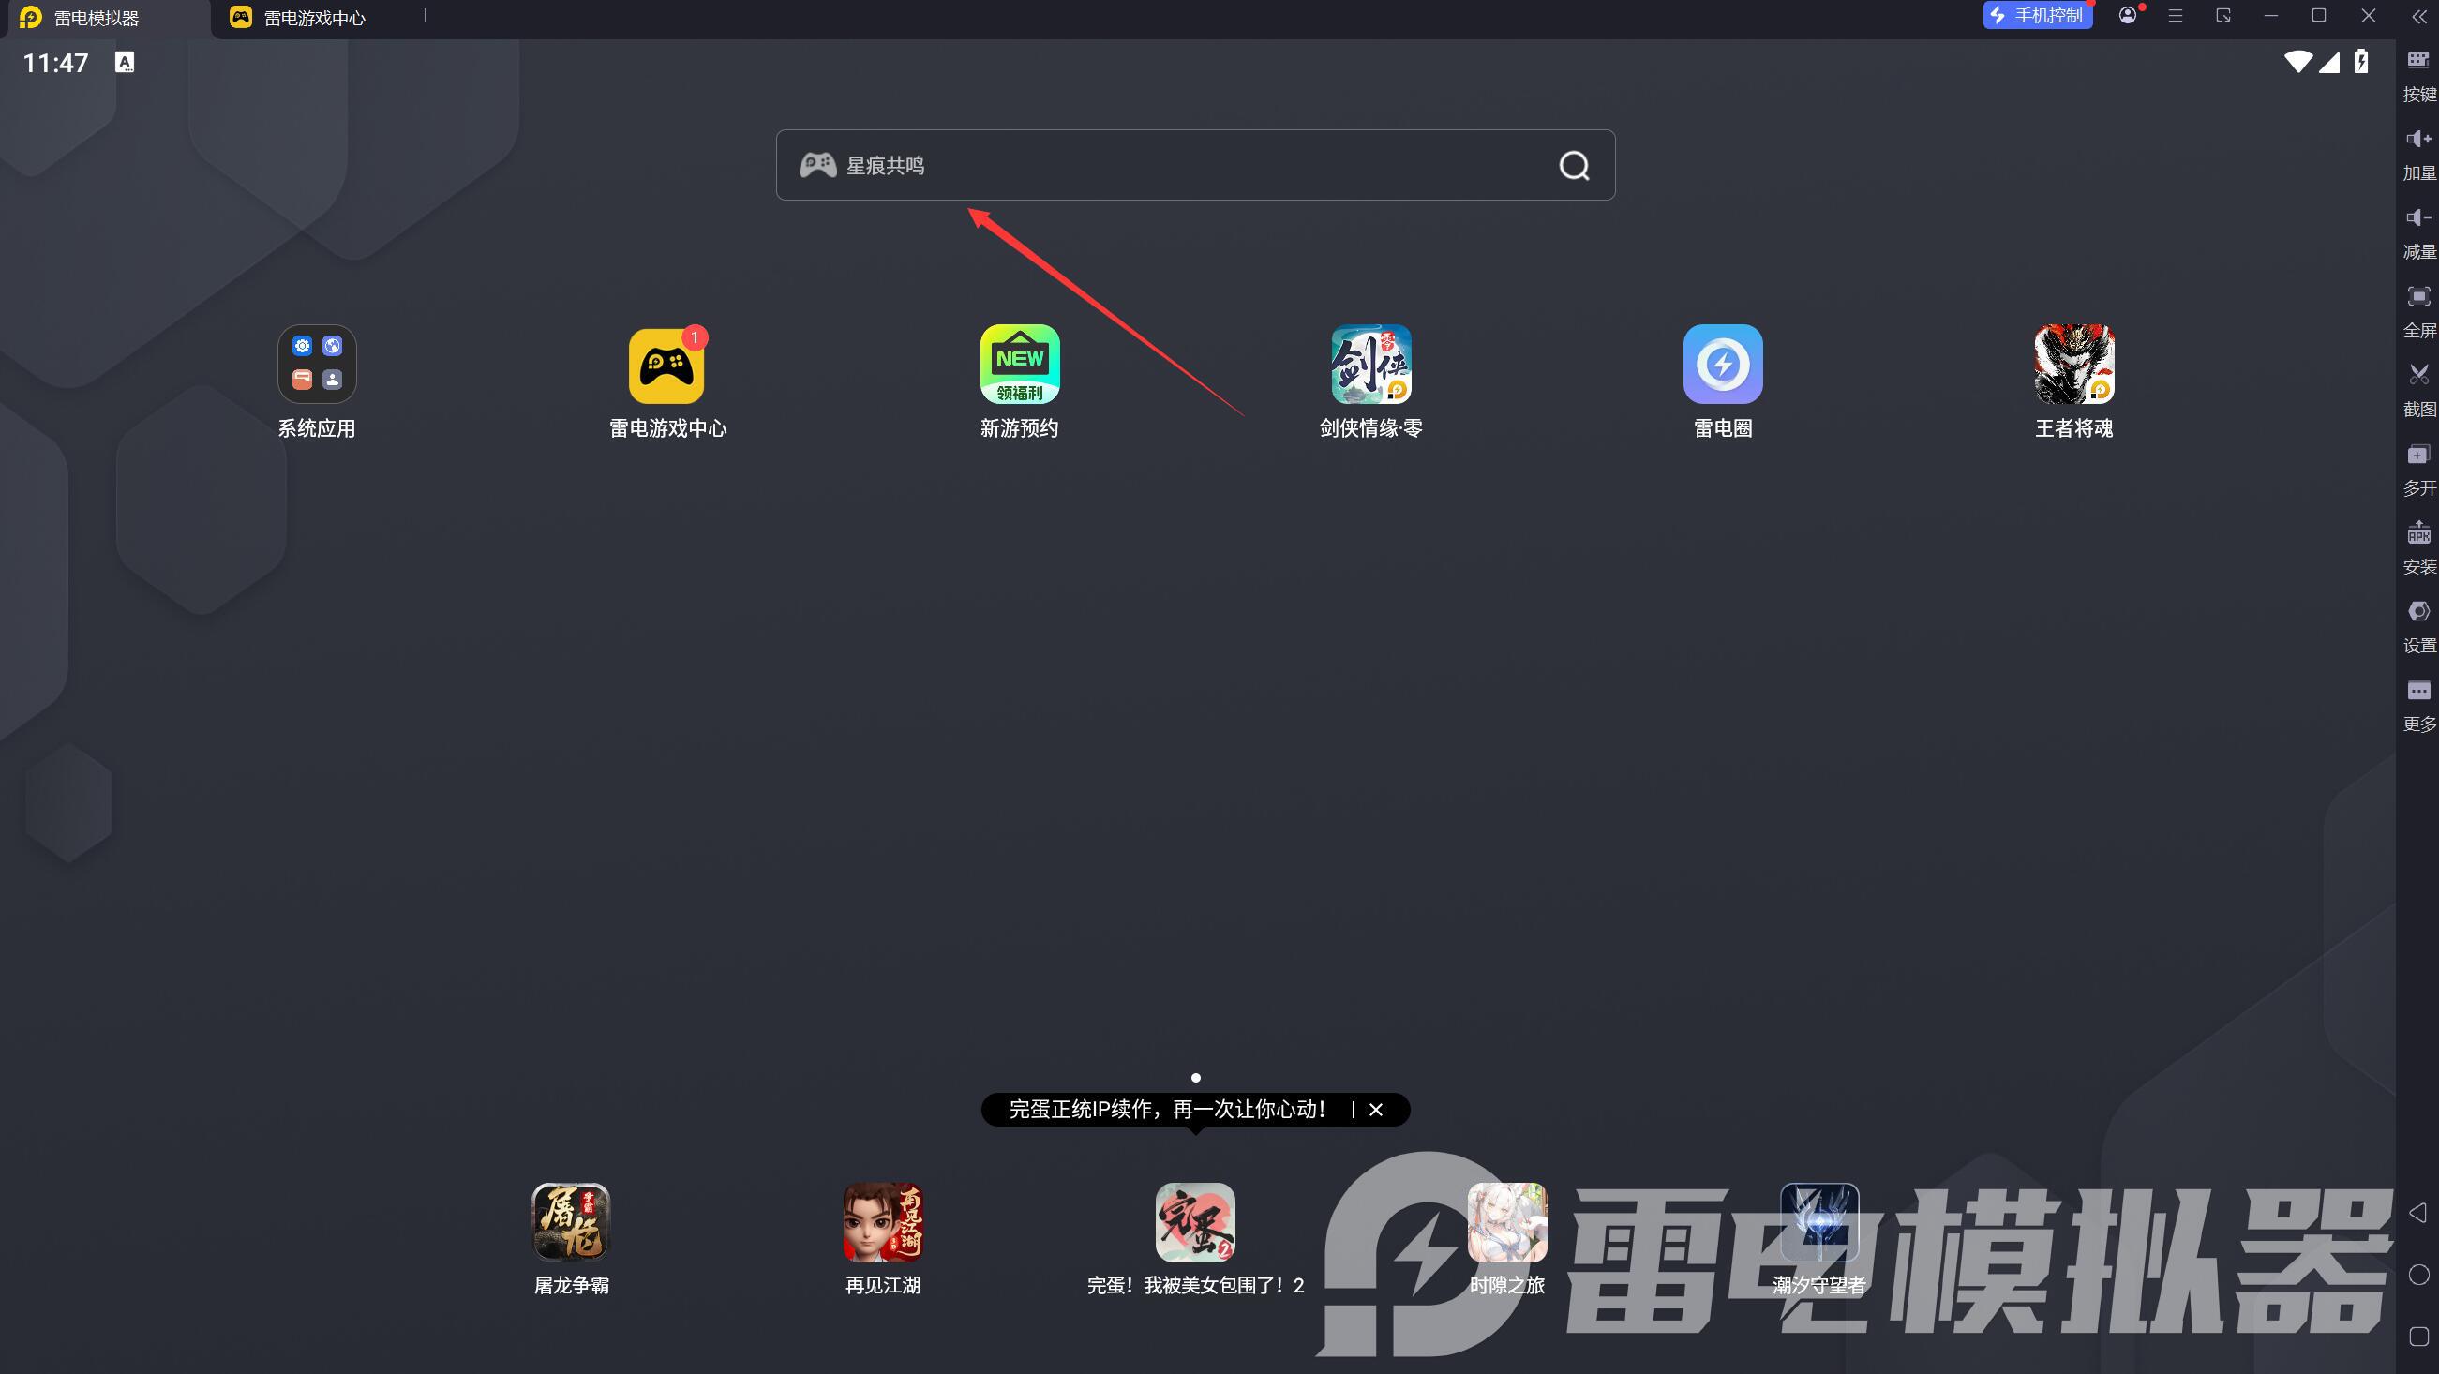This screenshot has height=1374, width=2439.
Task: Decrease volume with the 减量 icon
Action: (2418, 217)
